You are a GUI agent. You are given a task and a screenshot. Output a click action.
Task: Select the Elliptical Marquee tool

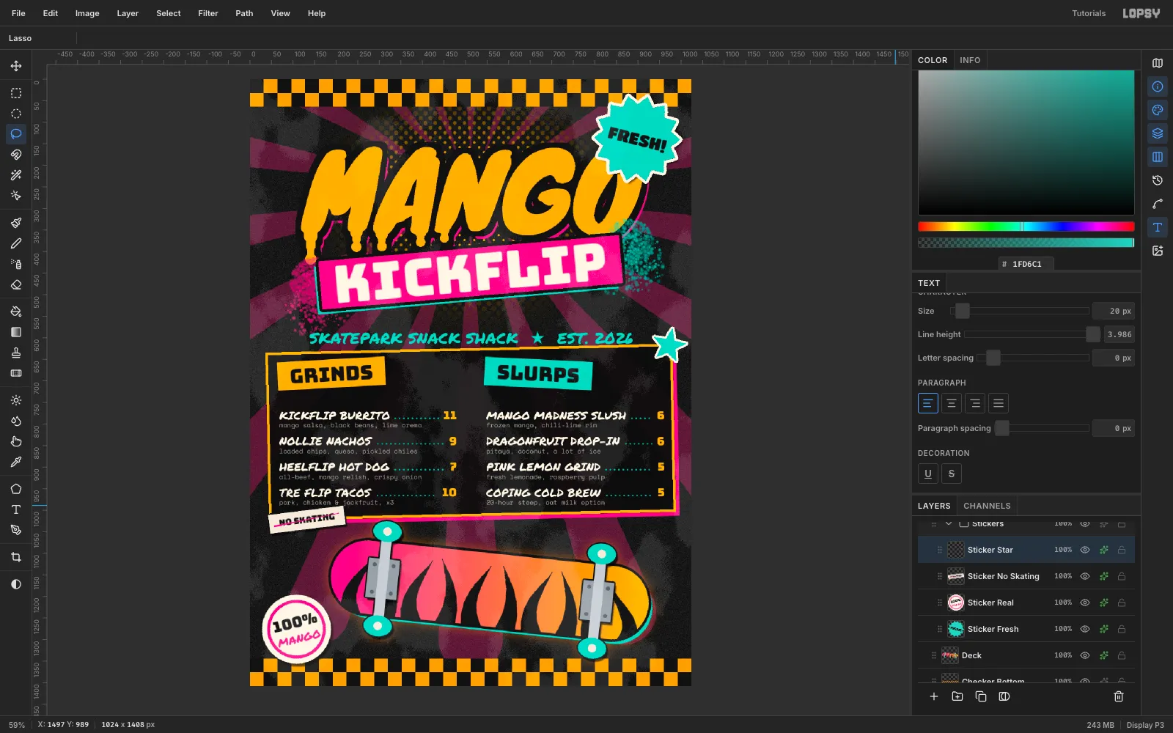(16, 114)
